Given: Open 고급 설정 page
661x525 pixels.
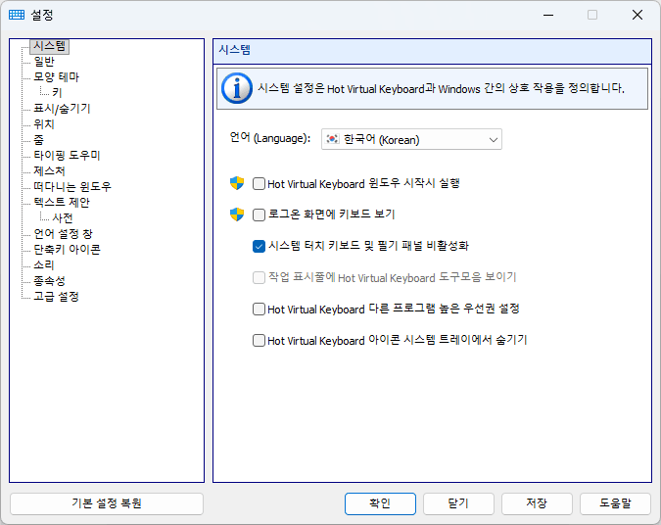Looking at the screenshot, I should pos(56,296).
